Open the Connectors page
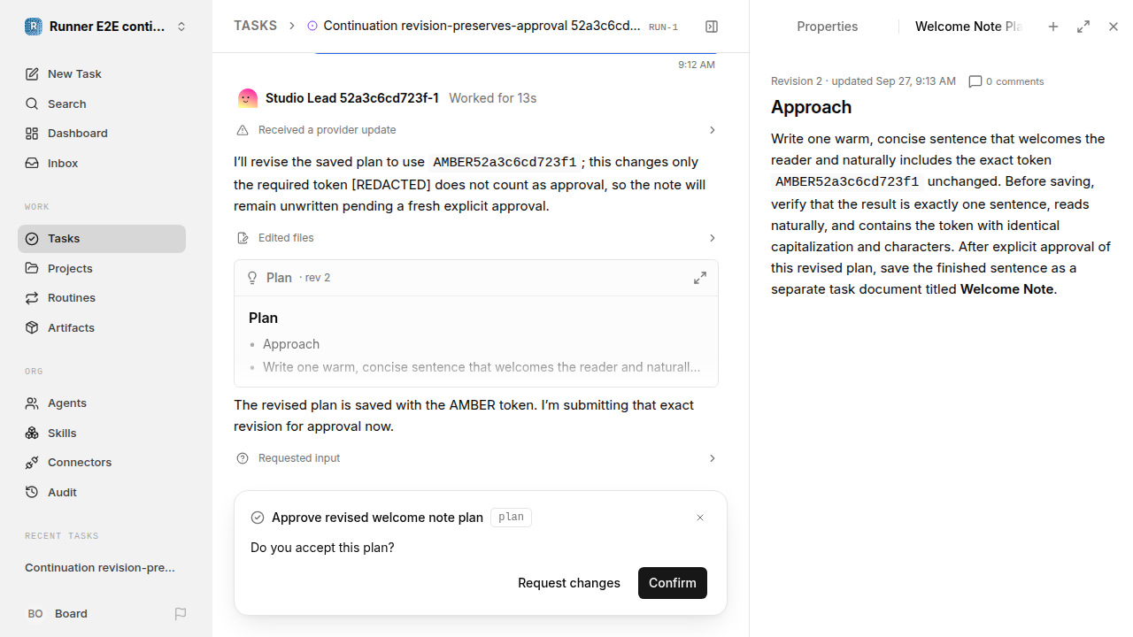The image size is (1133, 637). click(x=102, y=462)
